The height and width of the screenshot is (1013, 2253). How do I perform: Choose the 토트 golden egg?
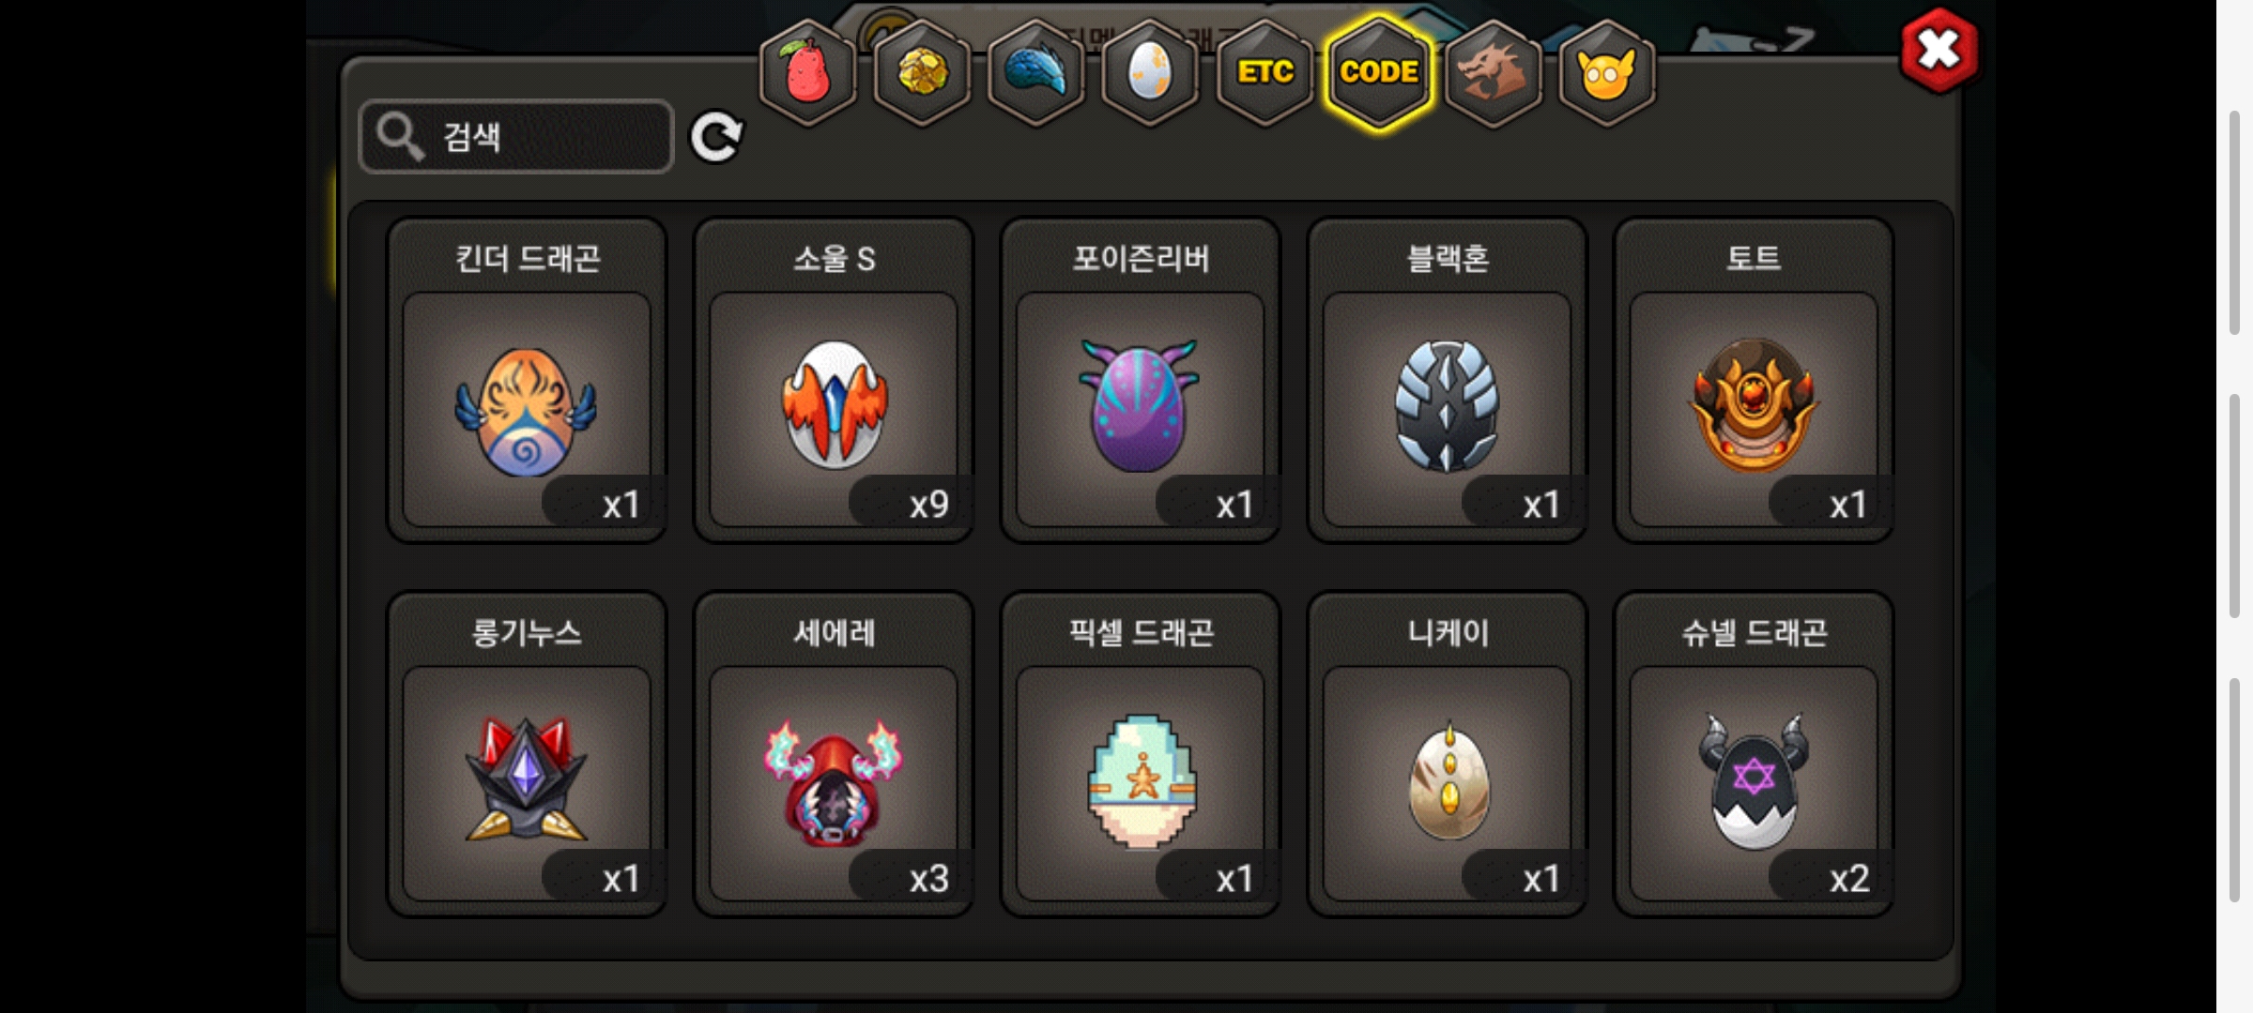(x=1754, y=380)
